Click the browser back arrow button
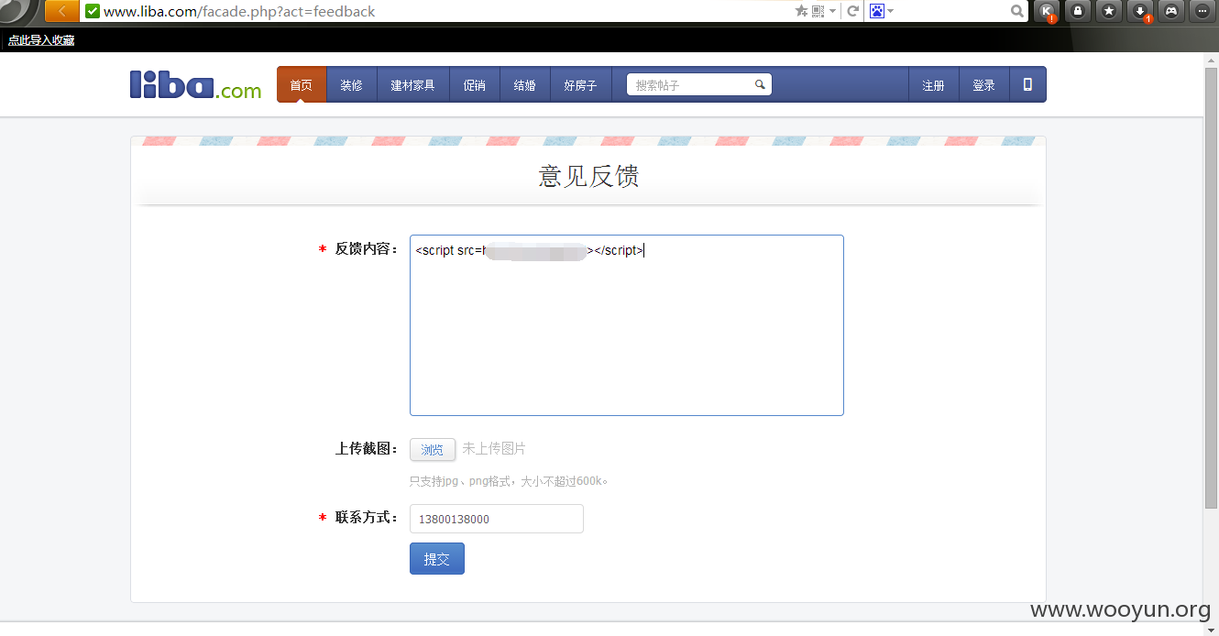Image resolution: width=1219 pixels, height=636 pixels. 61,11
